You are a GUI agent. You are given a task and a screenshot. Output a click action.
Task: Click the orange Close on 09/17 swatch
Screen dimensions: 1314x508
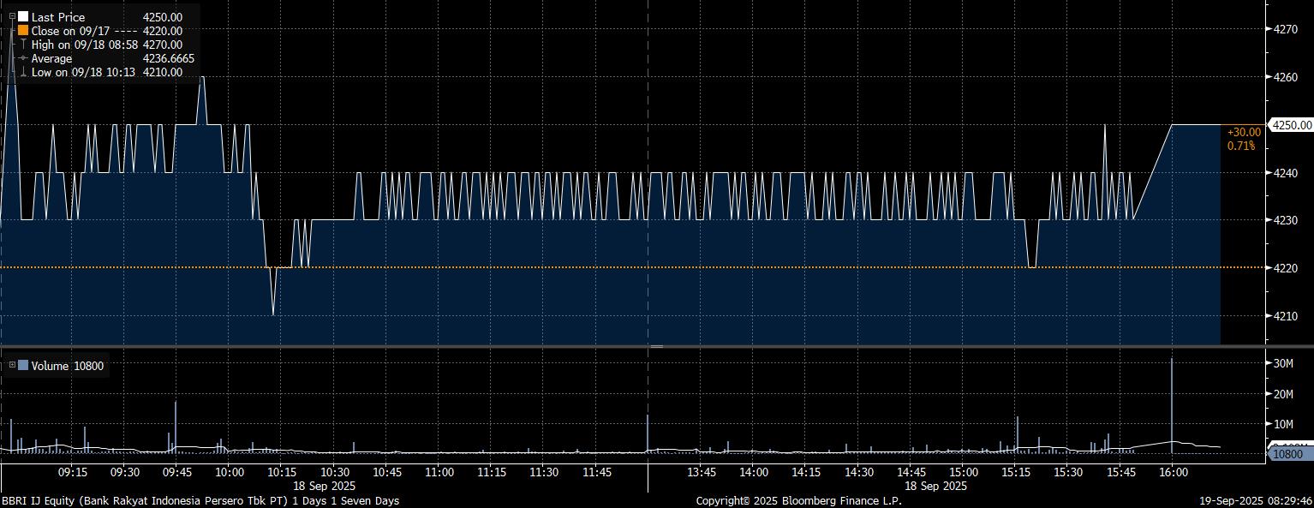pos(23,31)
